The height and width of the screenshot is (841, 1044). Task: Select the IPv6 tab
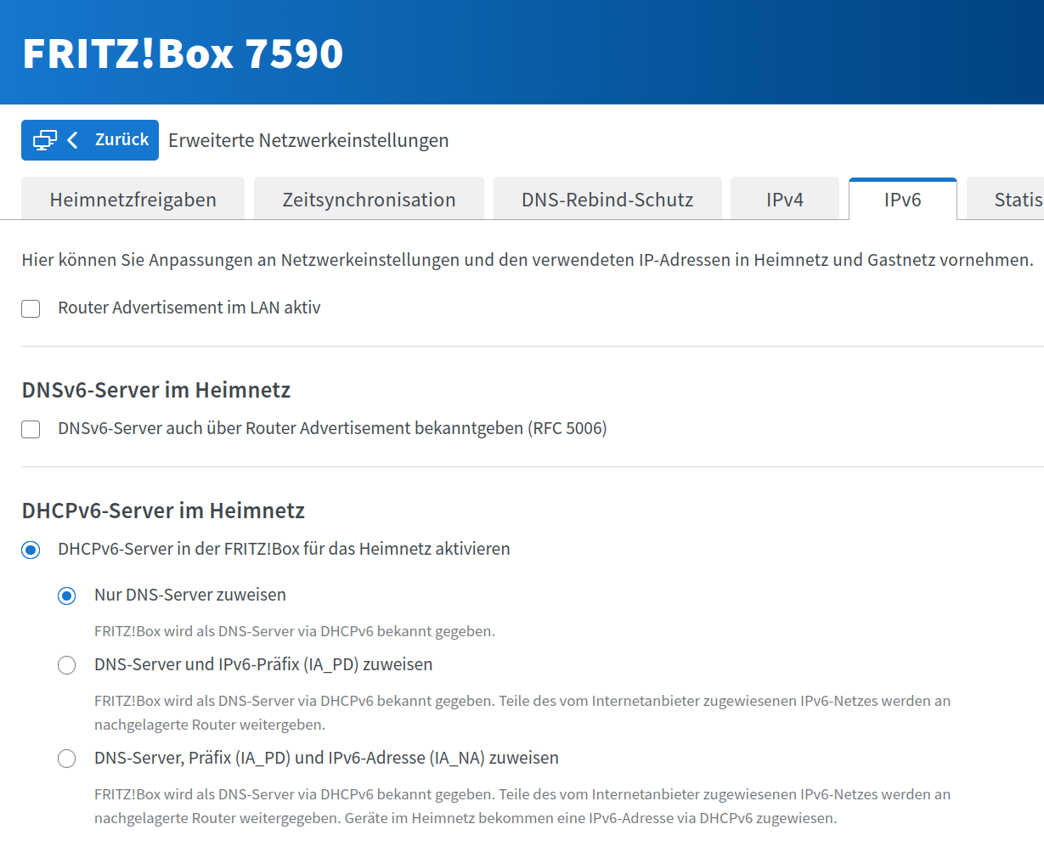(x=902, y=199)
